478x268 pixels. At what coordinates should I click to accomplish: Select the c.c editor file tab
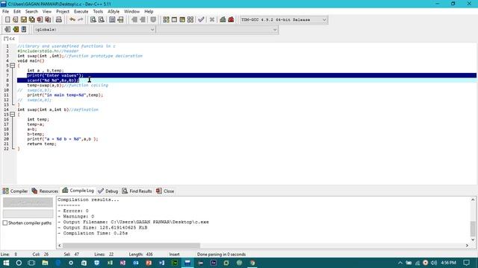pos(9,39)
